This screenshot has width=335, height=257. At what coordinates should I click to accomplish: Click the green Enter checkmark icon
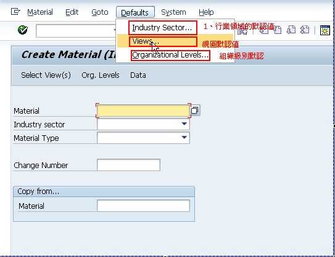(23, 30)
